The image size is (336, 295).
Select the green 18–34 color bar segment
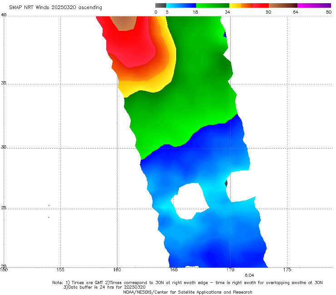(x=212, y=5)
